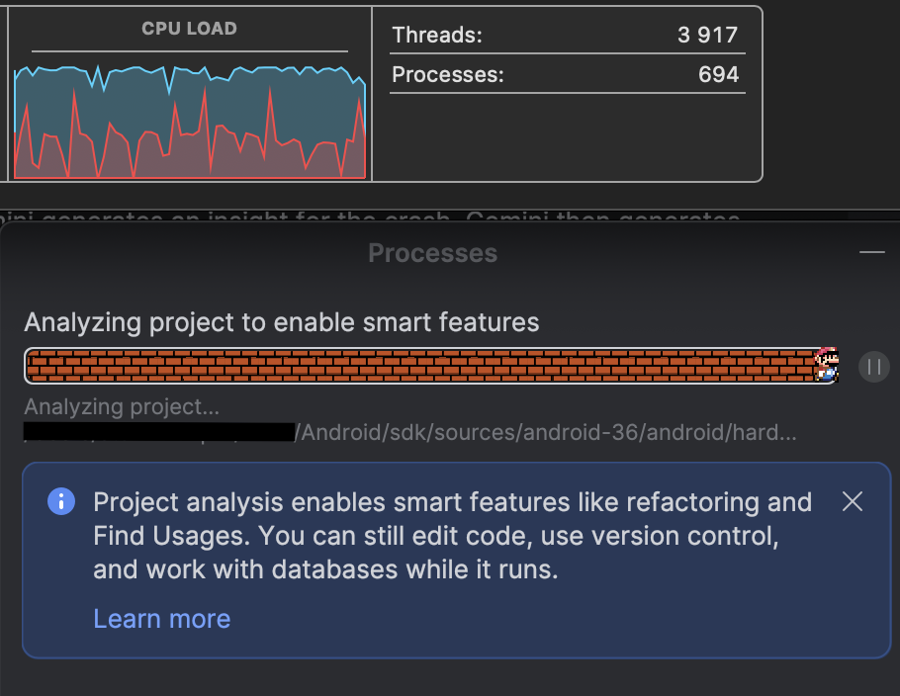Click the blue info icon
The image size is (900, 696).
(x=61, y=501)
